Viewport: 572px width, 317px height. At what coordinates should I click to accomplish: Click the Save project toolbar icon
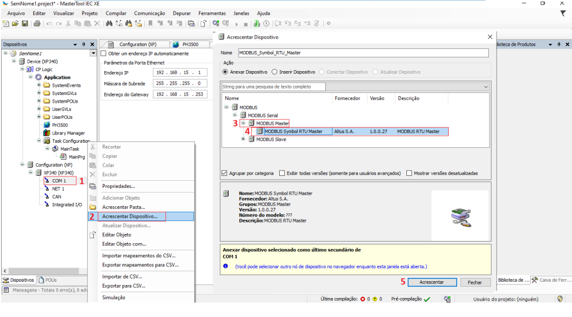tap(25, 23)
